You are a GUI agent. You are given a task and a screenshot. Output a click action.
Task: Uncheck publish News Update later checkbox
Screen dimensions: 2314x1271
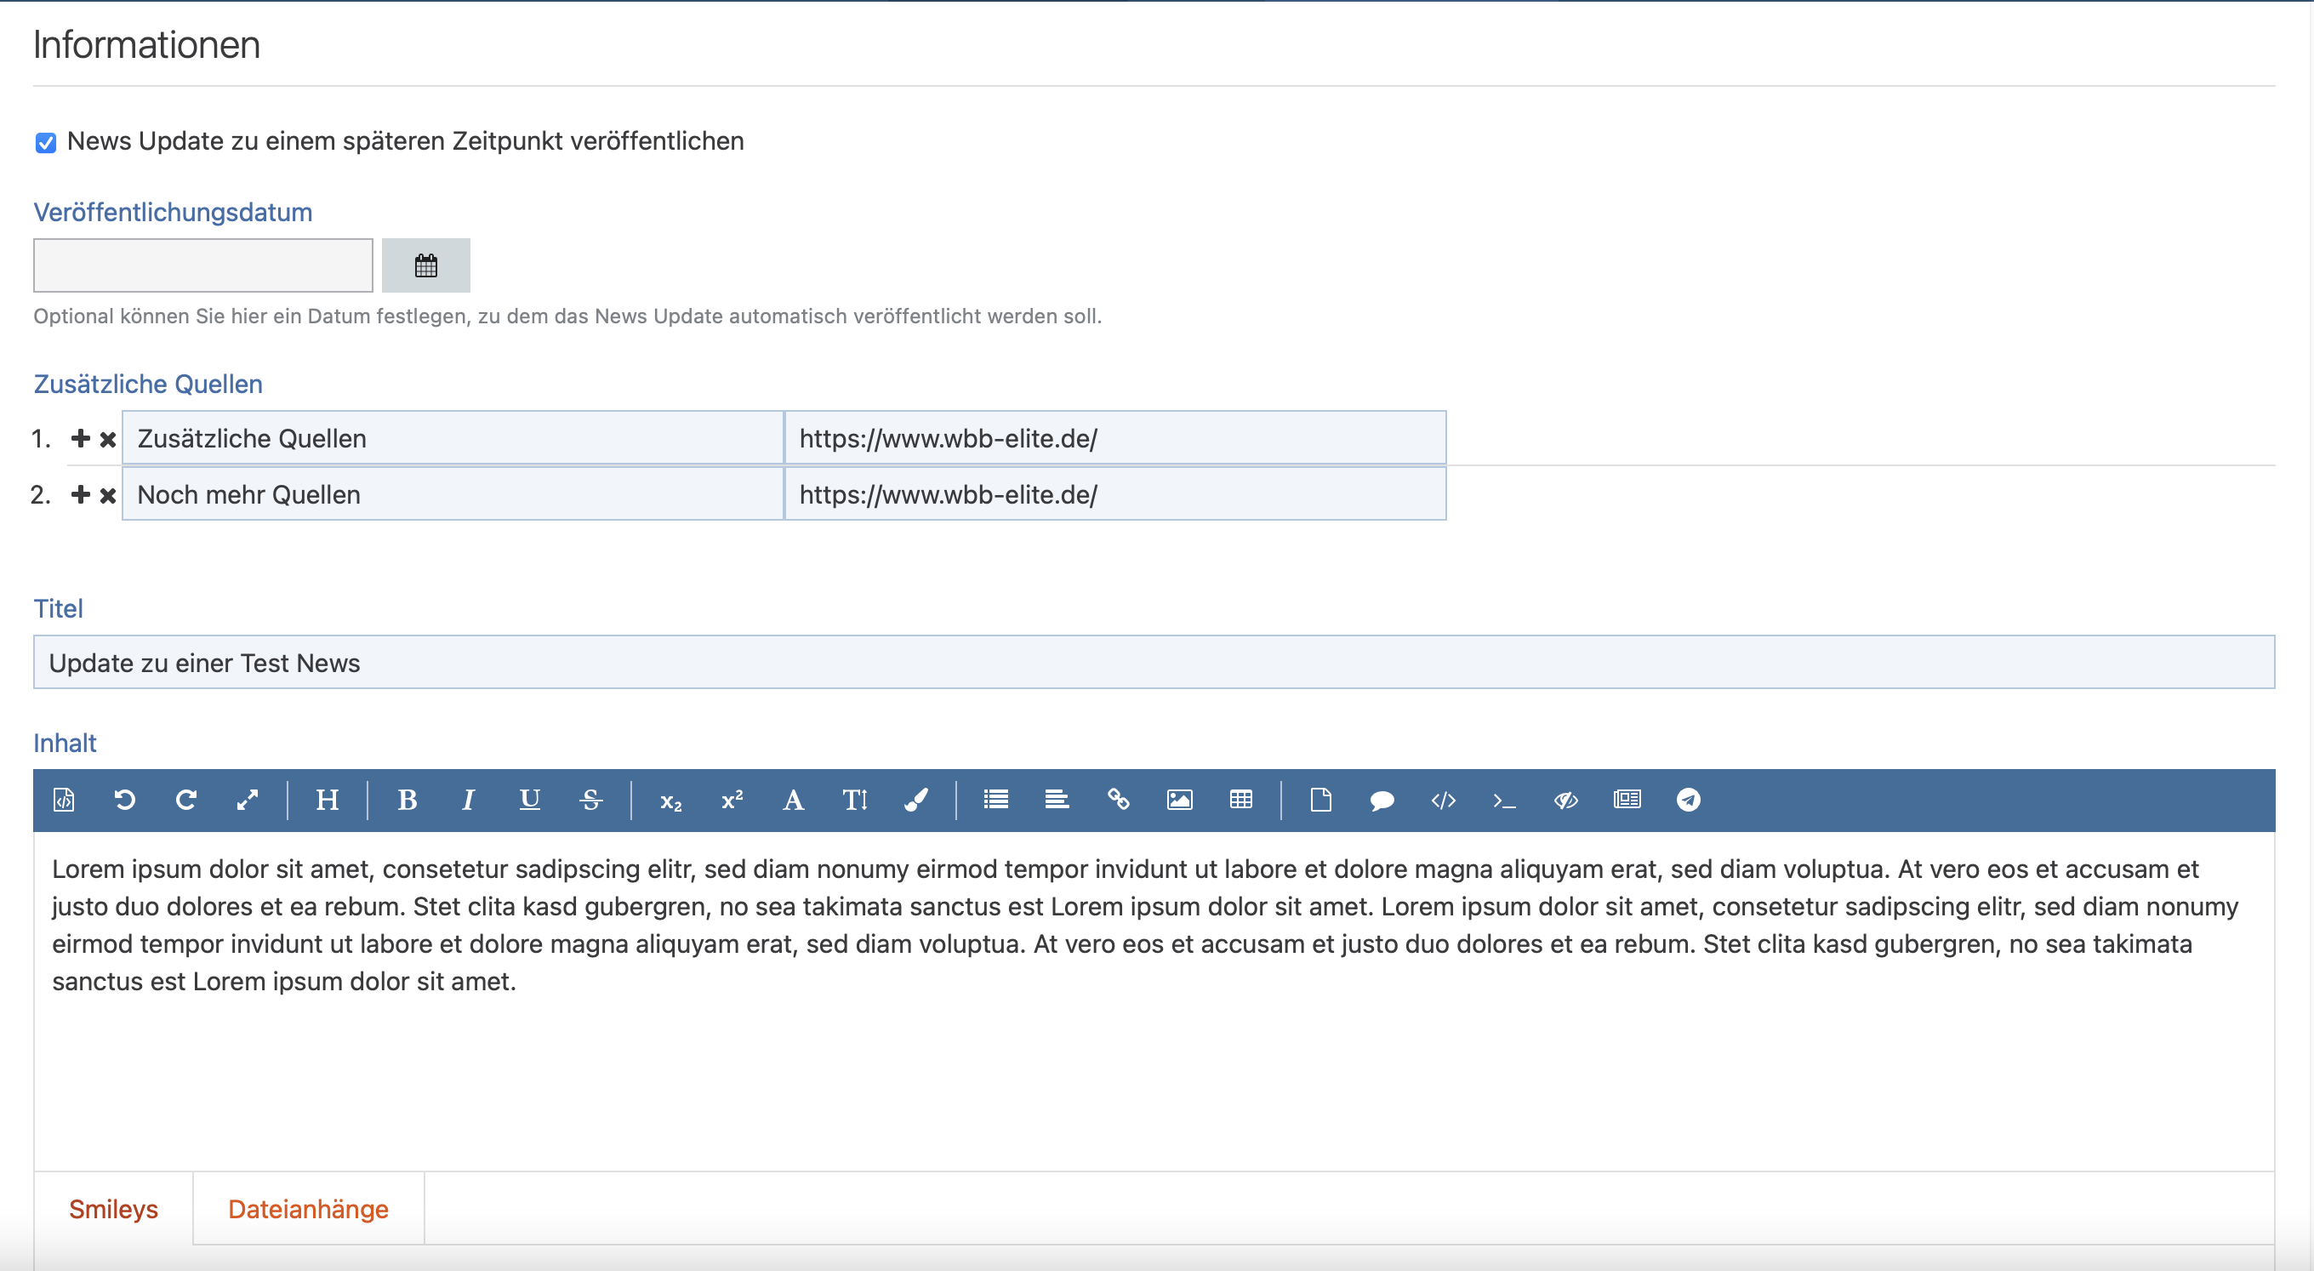click(x=46, y=143)
